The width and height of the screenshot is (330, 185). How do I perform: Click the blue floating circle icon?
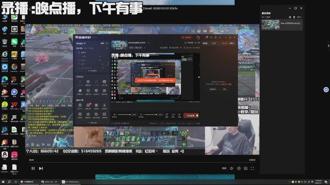tap(326, 90)
